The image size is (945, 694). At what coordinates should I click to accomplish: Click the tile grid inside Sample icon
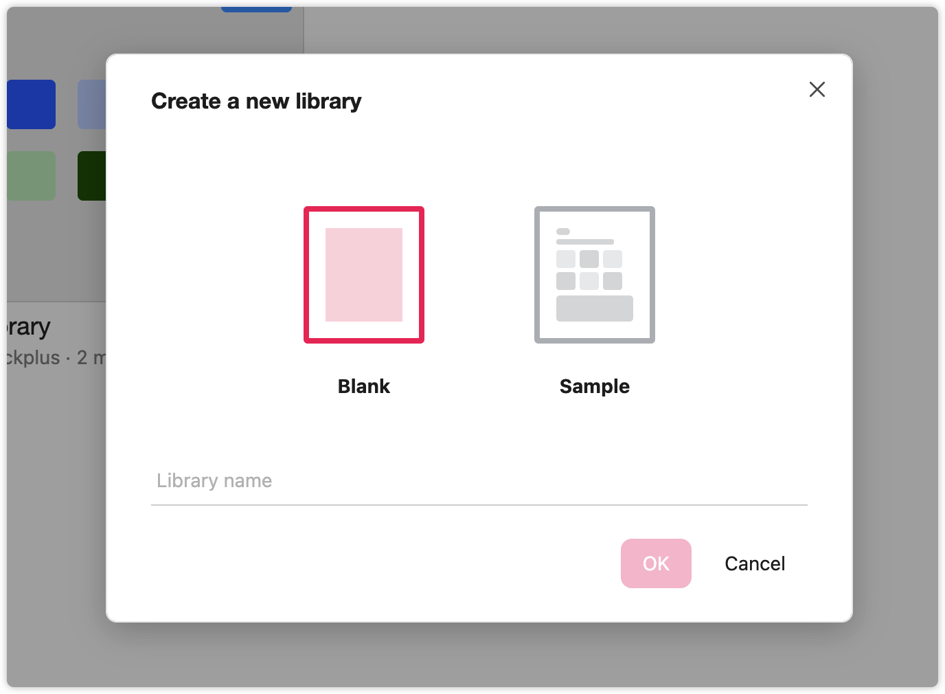[x=589, y=270]
